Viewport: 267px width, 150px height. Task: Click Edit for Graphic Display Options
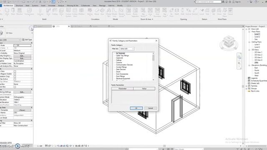22,58
